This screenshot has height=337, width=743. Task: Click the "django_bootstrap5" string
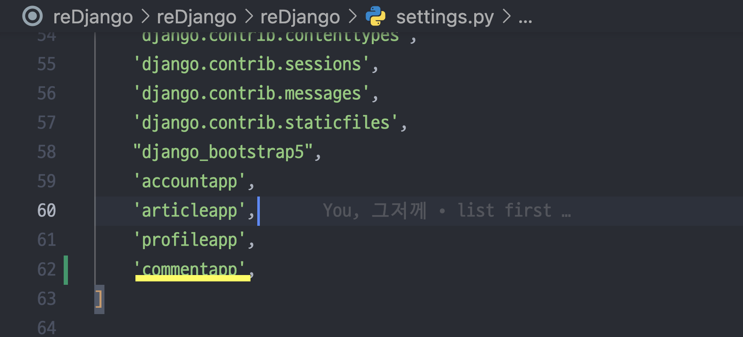click(x=223, y=152)
